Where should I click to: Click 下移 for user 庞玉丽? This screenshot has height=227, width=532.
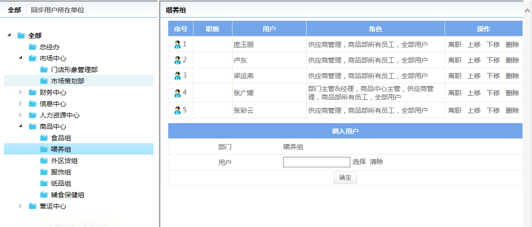[x=493, y=45]
